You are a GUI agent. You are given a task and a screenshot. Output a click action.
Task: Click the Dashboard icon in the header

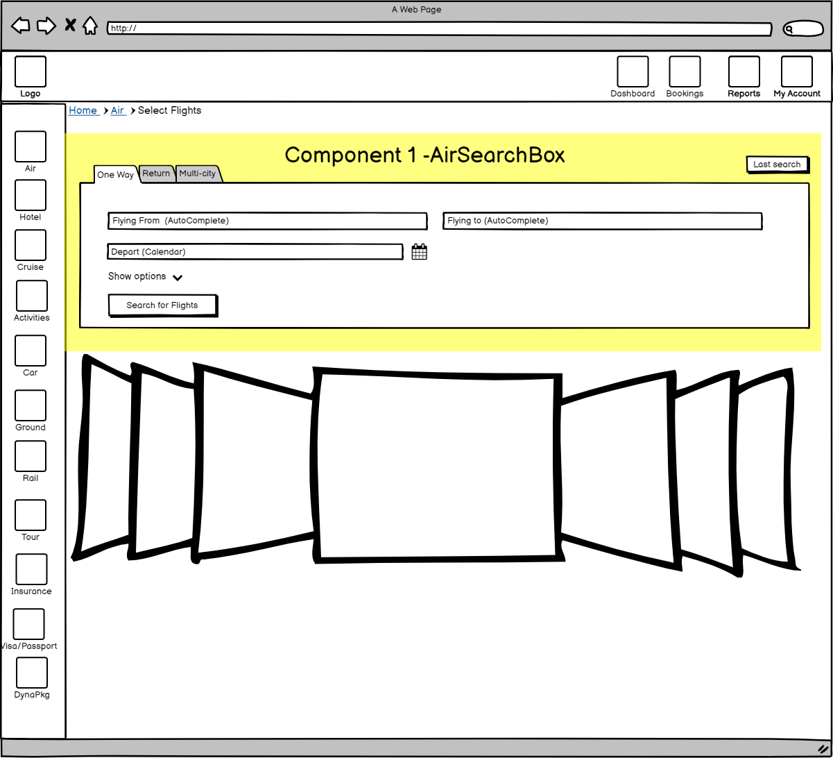coord(633,71)
